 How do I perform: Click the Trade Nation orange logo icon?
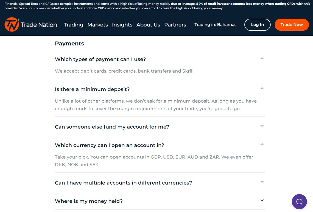point(12,24)
